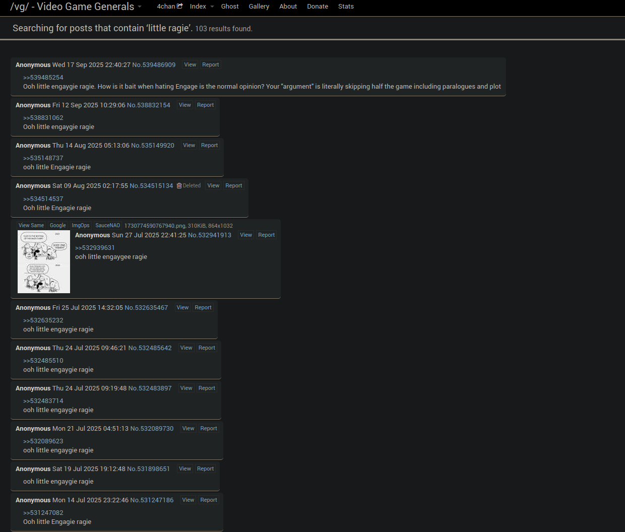View post No.532483897
Image resolution: width=625 pixels, height=532 pixels.
(x=186, y=388)
